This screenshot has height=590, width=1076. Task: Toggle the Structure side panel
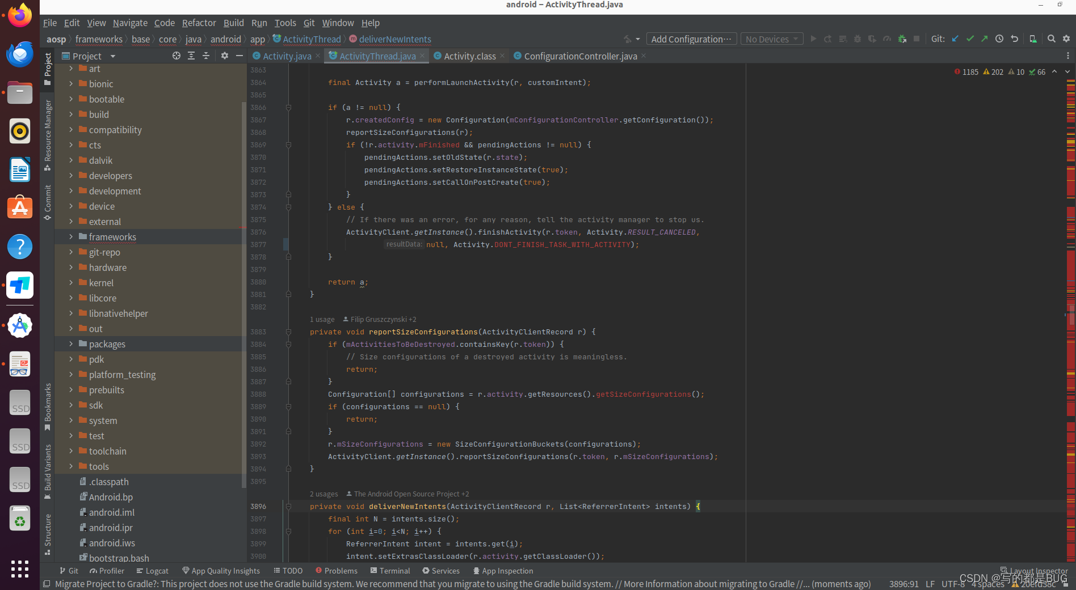click(x=48, y=534)
